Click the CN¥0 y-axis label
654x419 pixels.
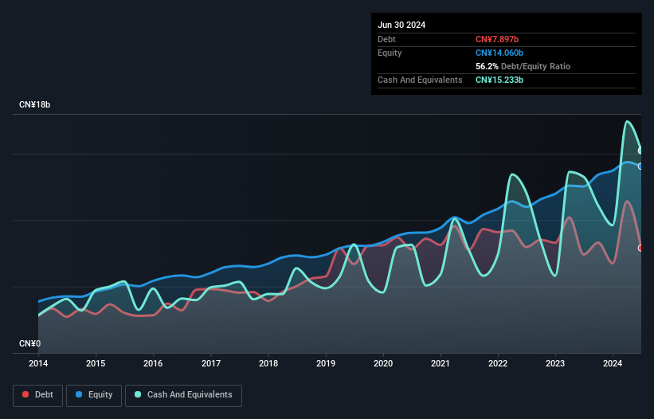29,343
